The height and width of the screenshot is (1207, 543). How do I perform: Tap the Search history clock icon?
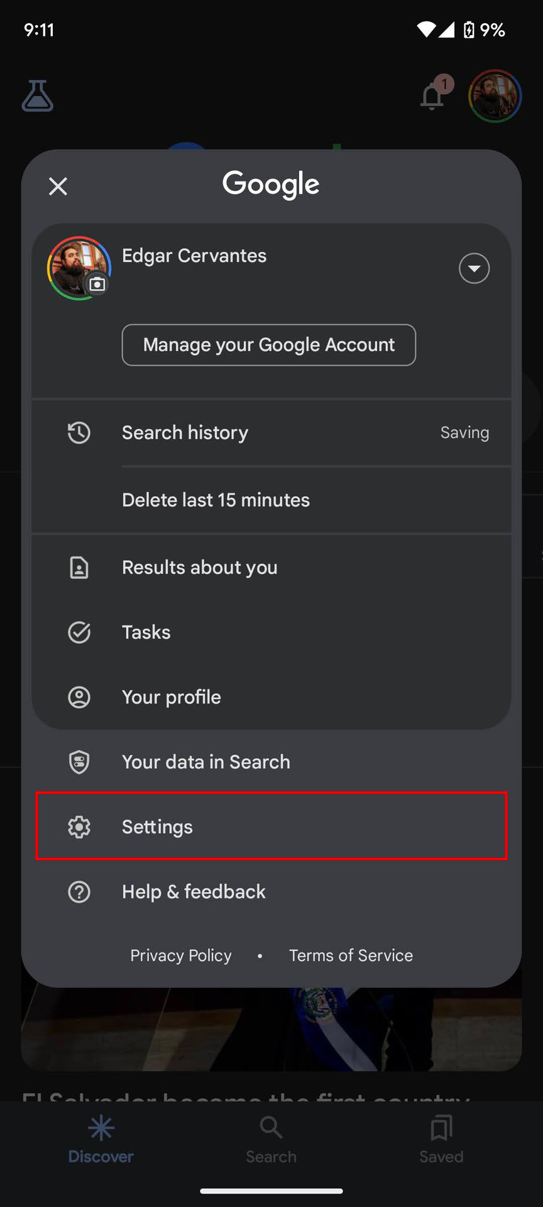[79, 433]
